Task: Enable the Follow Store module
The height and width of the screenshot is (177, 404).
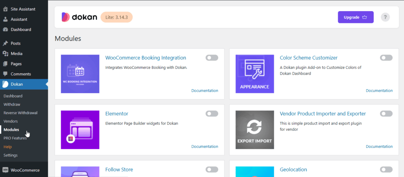Action: (212, 169)
